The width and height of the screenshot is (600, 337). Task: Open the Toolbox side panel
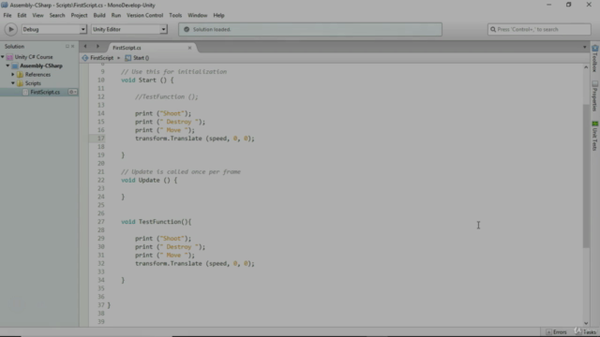click(x=595, y=58)
